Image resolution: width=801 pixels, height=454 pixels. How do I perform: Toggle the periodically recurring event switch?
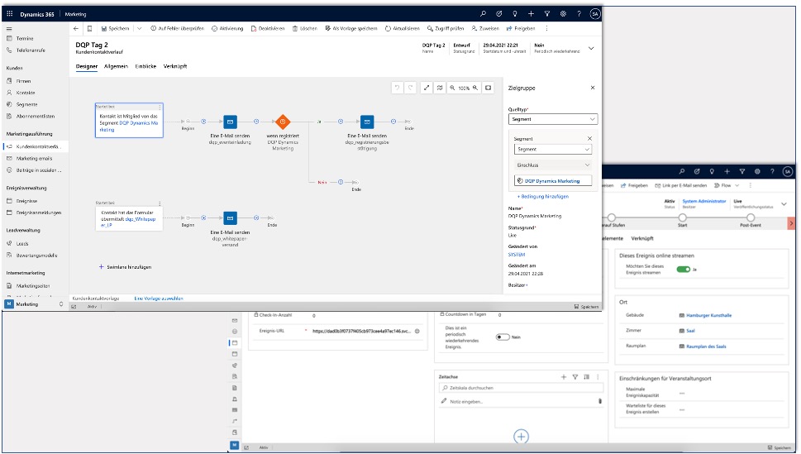502,337
